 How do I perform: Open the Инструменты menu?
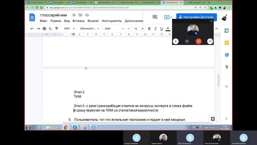coord(112,21)
